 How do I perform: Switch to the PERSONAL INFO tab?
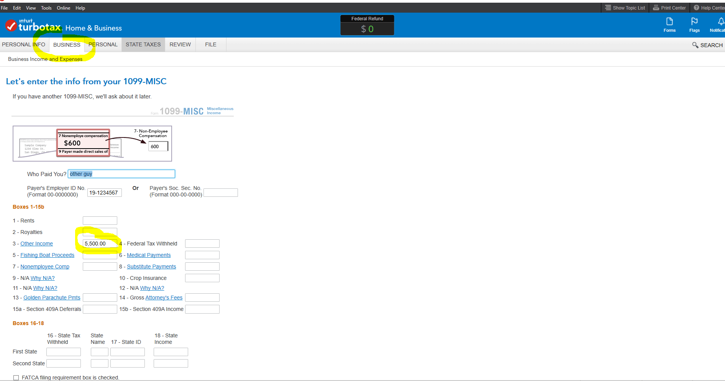[24, 44]
